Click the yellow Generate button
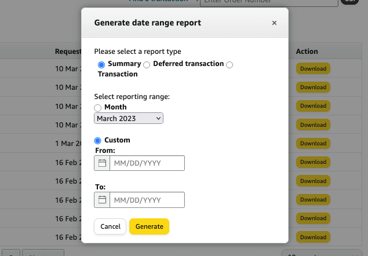This screenshot has height=256, width=368. point(149,226)
